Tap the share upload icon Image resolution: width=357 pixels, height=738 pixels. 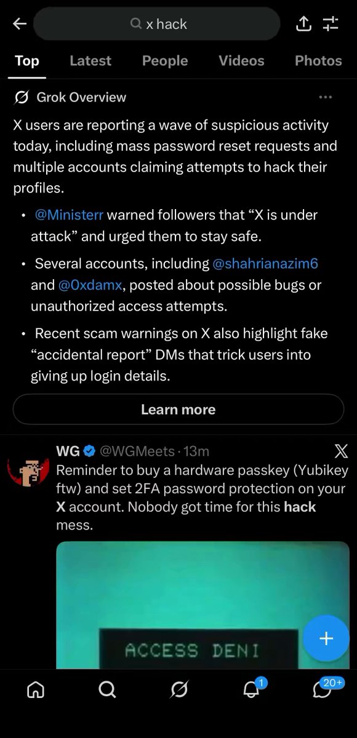303,24
